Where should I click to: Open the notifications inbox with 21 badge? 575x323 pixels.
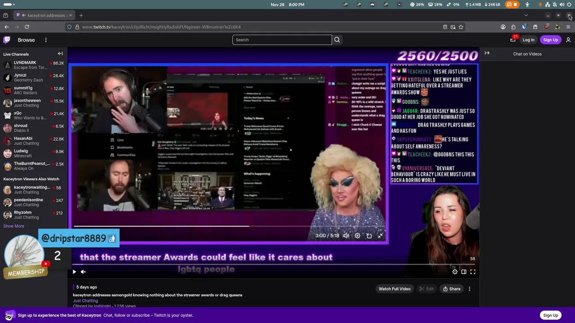click(x=513, y=40)
